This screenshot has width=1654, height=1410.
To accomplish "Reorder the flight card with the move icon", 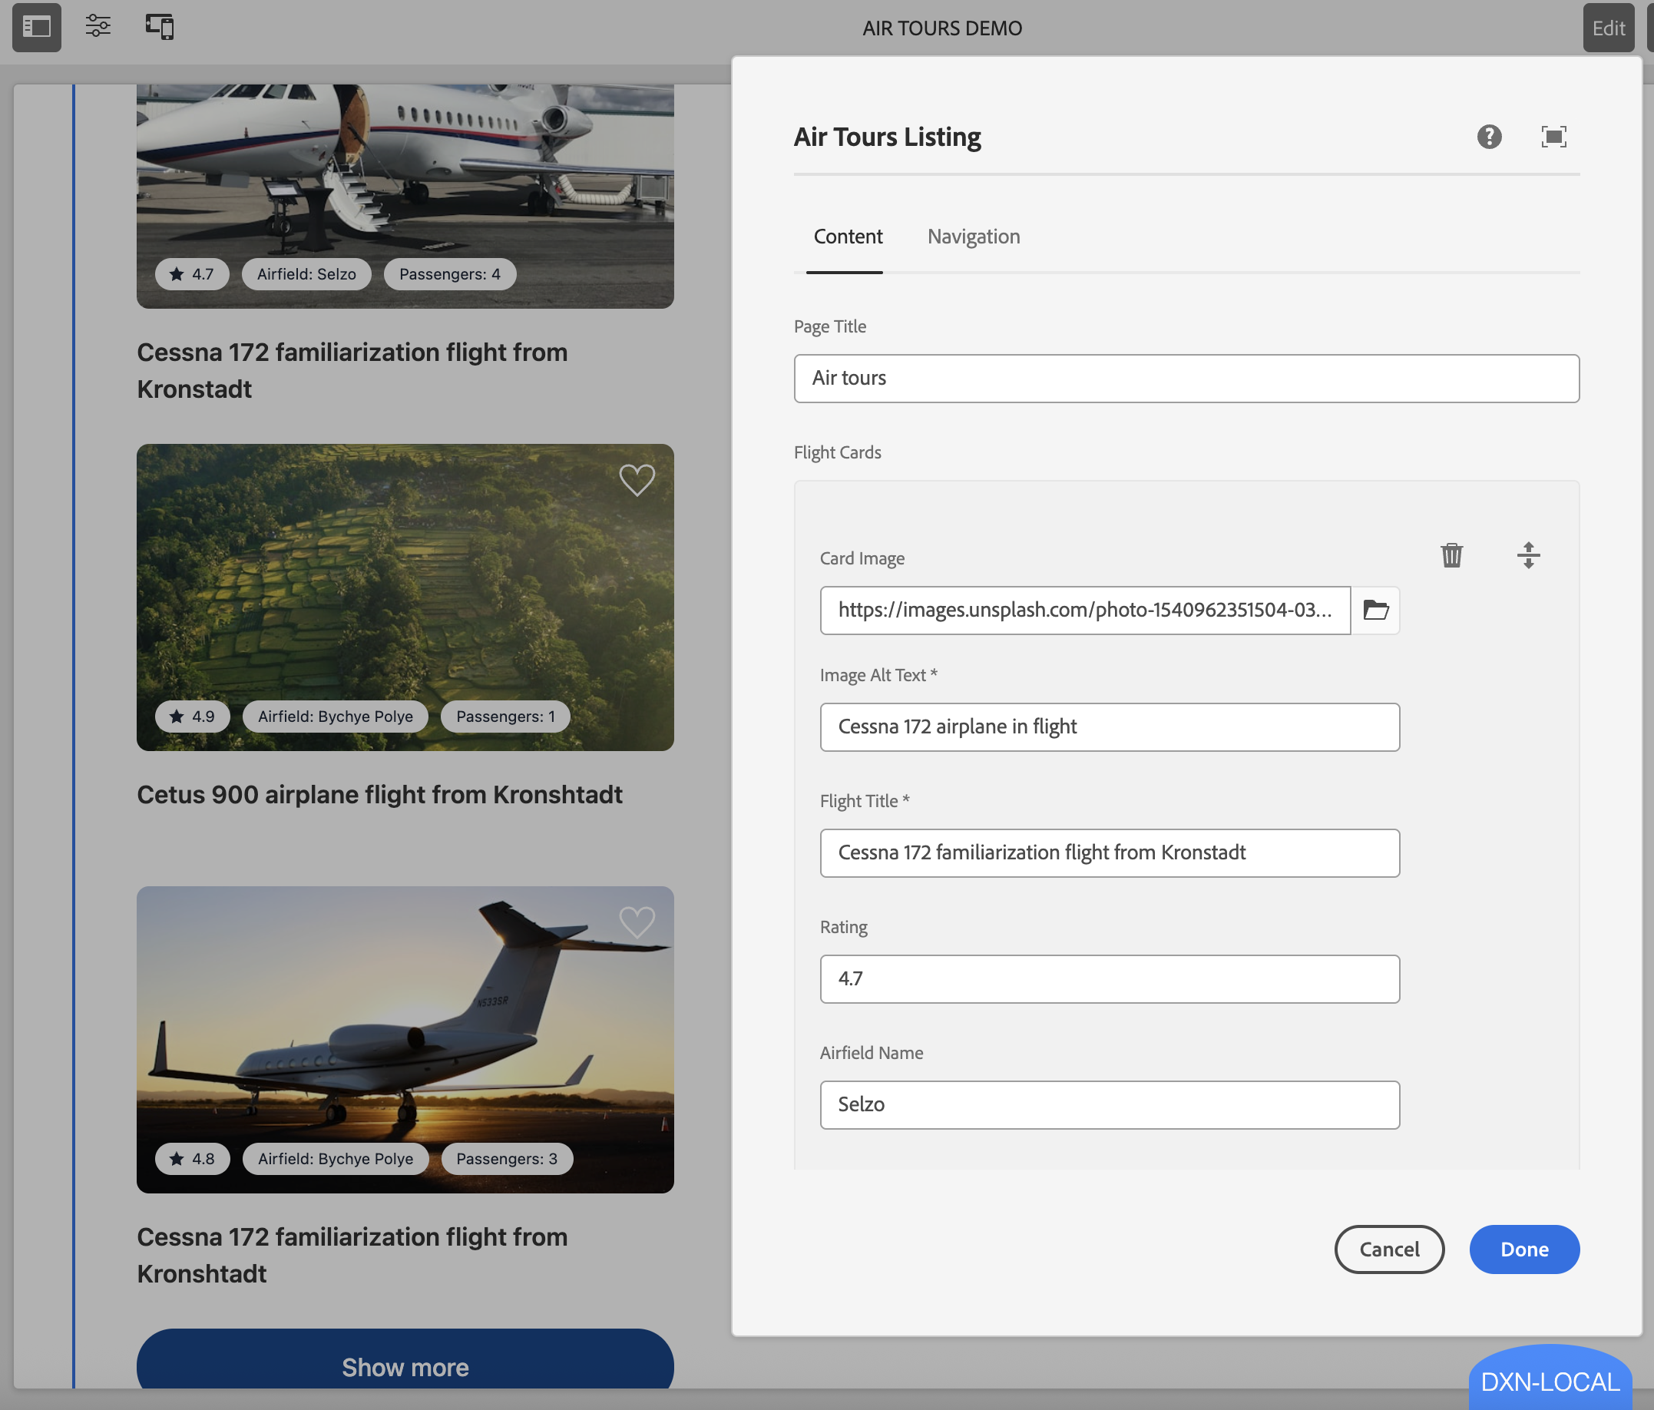I will coord(1529,556).
